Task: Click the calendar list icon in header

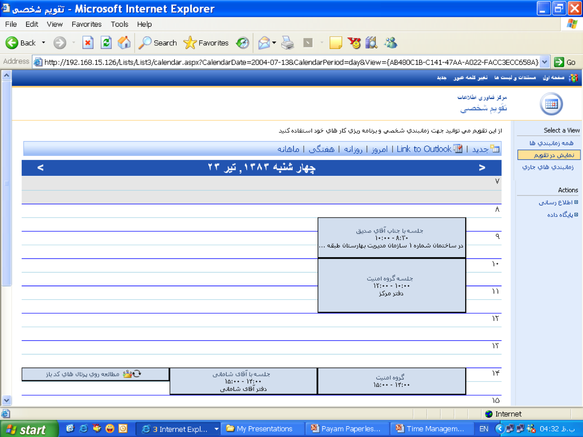Action: (551, 104)
